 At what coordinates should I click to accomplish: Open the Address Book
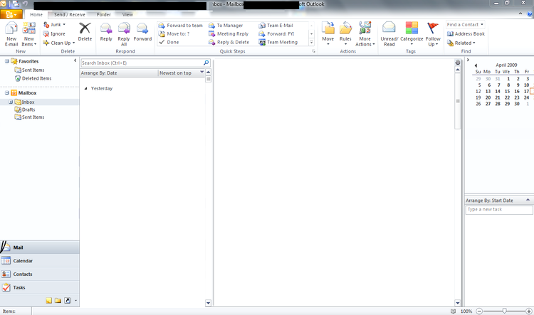click(466, 33)
